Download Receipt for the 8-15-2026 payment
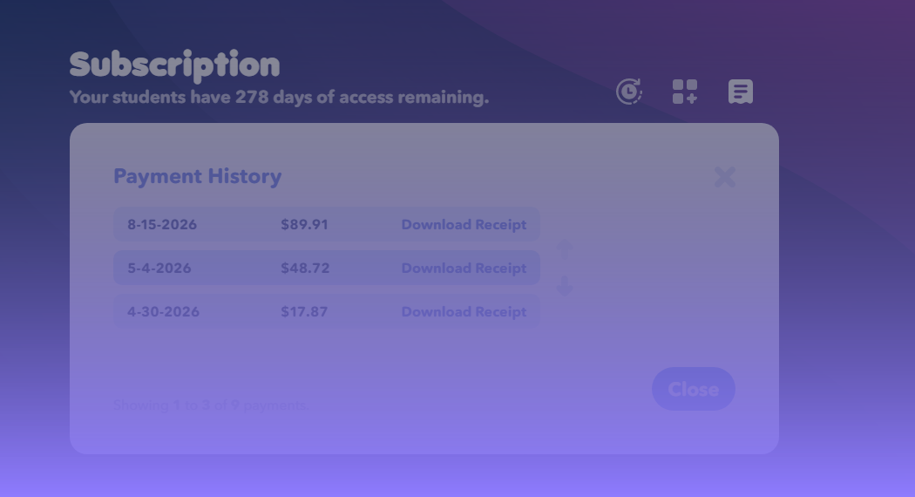This screenshot has width=915, height=497. pos(464,225)
